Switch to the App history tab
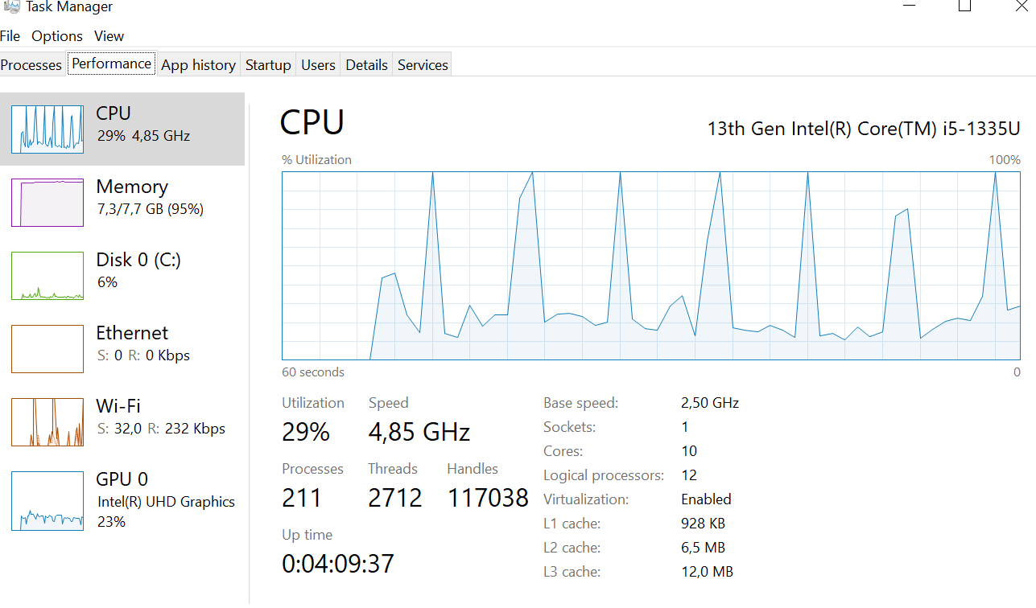This screenshot has width=1036, height=608. coord(198,65)
